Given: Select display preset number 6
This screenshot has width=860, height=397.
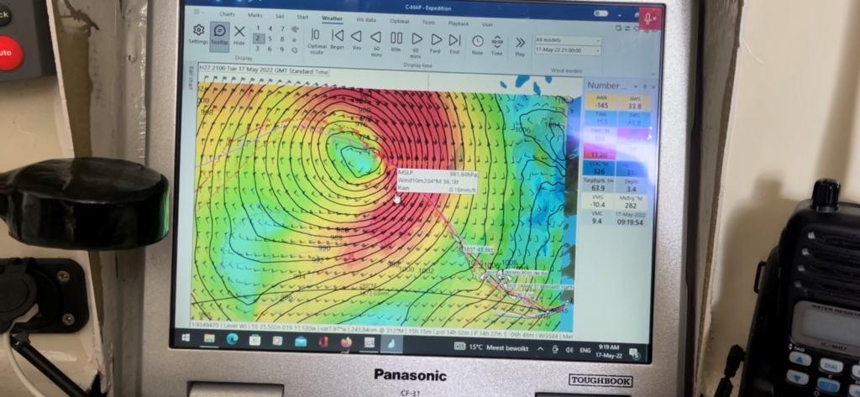Looking at the screenshot, I should coord(270,50).
